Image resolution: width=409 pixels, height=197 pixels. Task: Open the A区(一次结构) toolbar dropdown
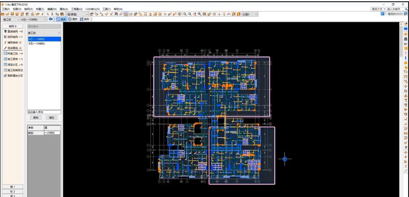34,19
